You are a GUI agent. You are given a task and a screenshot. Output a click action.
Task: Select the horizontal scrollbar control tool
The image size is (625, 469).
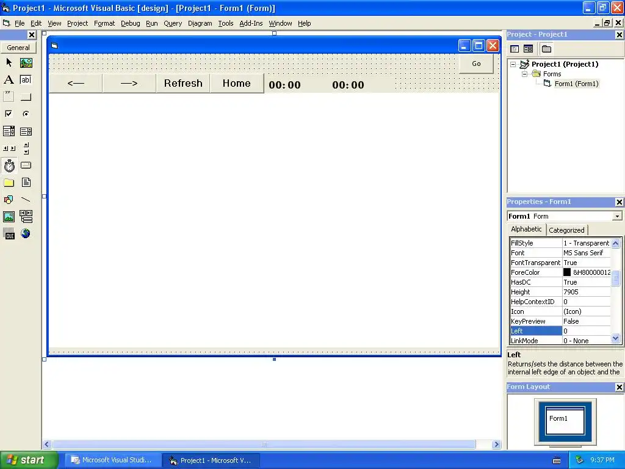tap(9, 148)
